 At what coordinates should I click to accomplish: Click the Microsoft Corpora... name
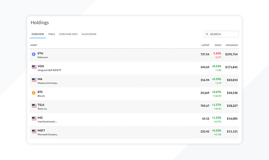[48, 134]
